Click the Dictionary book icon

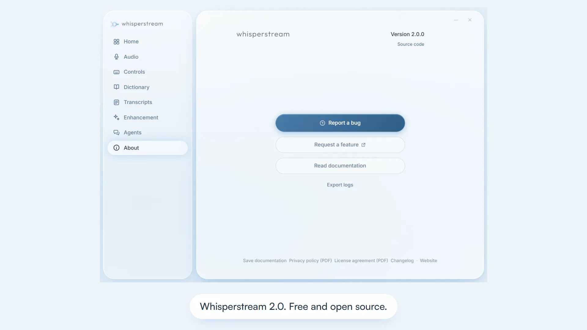tap(116, 87)
